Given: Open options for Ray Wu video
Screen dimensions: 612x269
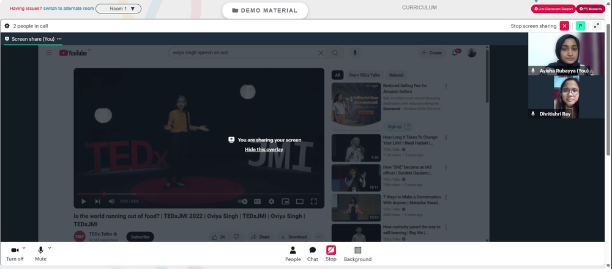Looking at the screenshot, I should (x=446, y=228).
